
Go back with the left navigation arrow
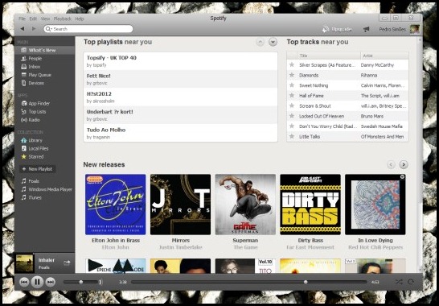point(23,29)
